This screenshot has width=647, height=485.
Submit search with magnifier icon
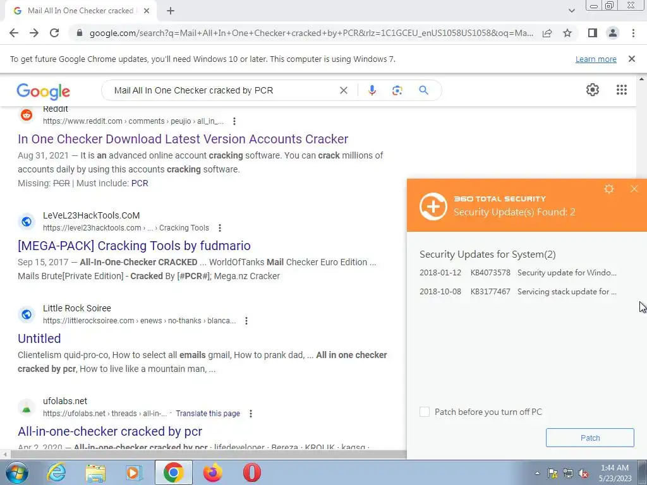click(x=423, y=90)
